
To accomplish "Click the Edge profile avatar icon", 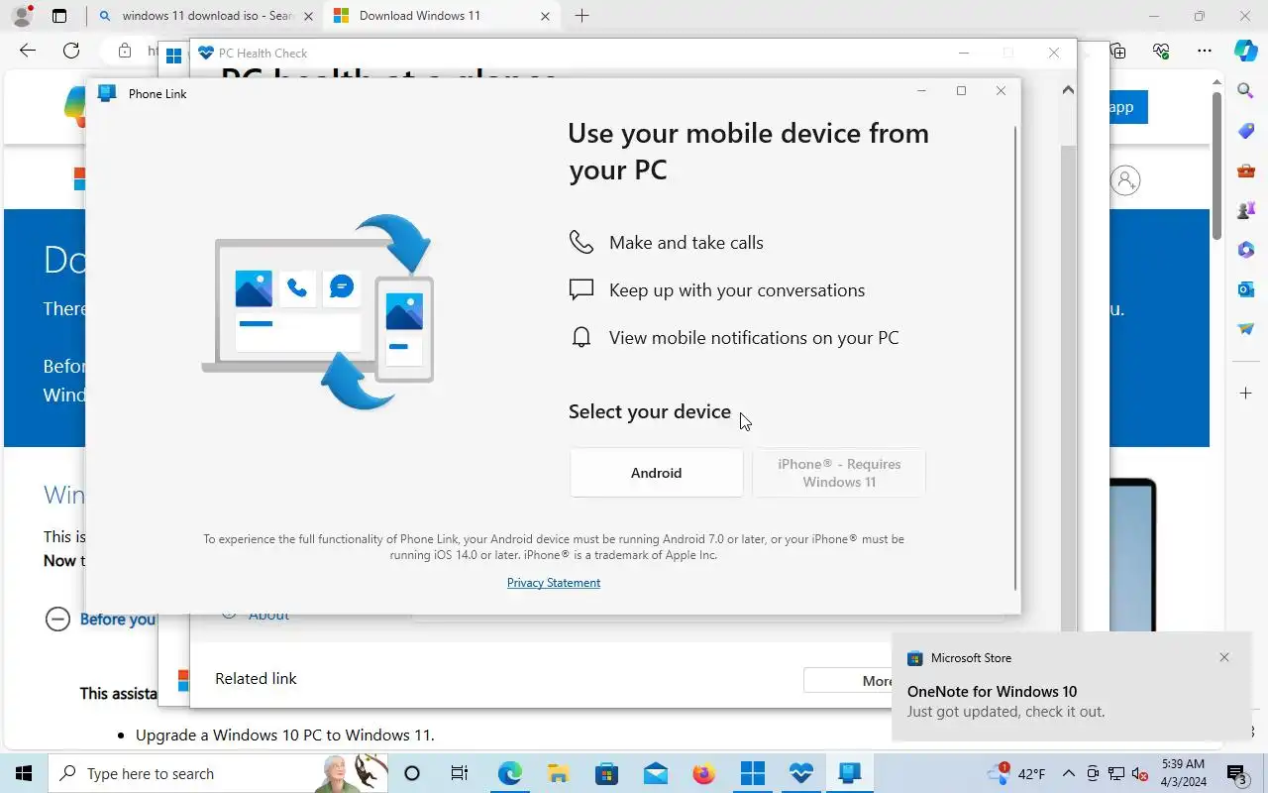I will tap(22, 16).
